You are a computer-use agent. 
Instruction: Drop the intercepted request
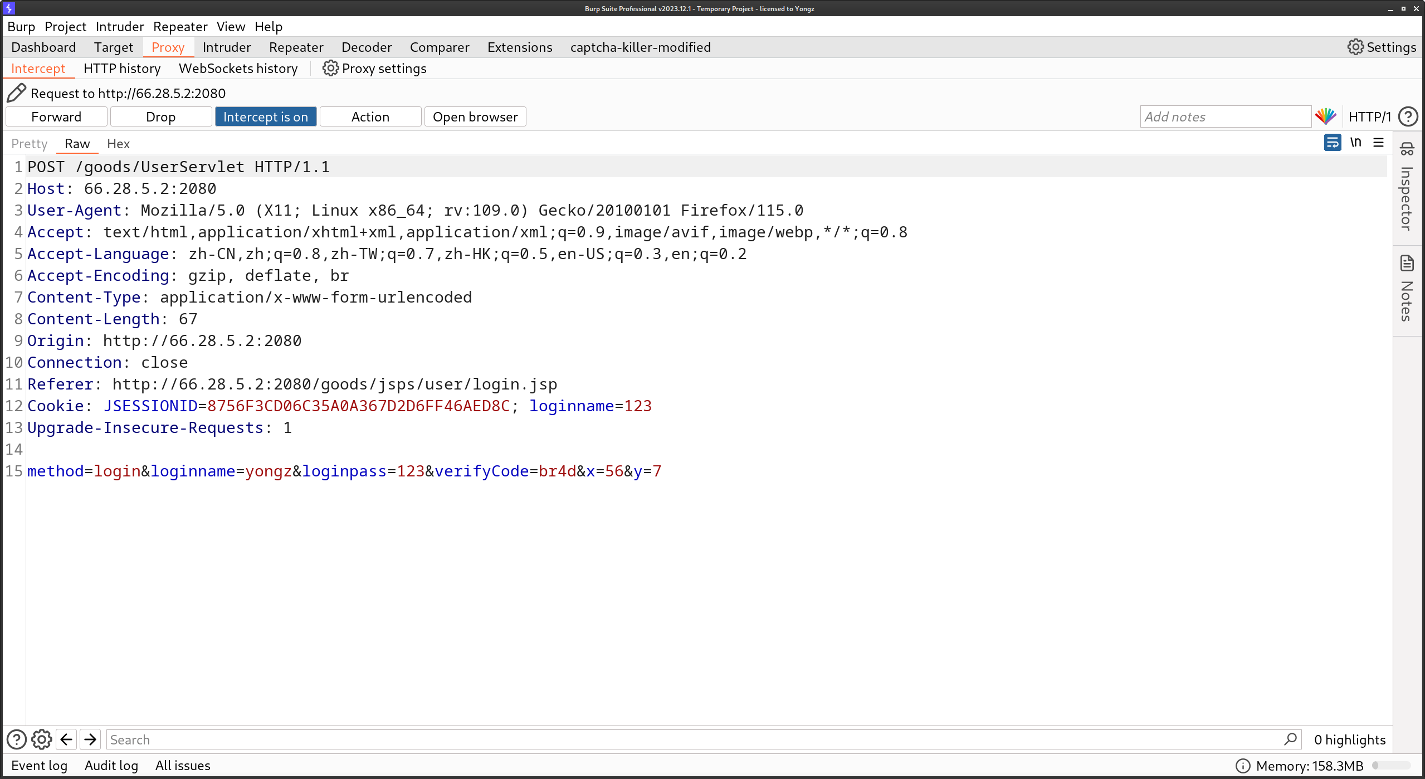point(161,116)
